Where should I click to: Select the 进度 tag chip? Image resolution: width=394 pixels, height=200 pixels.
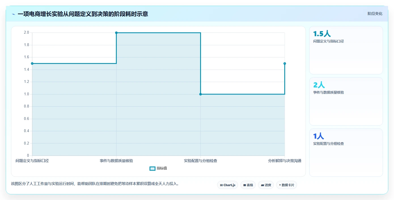tap(266, 185)
